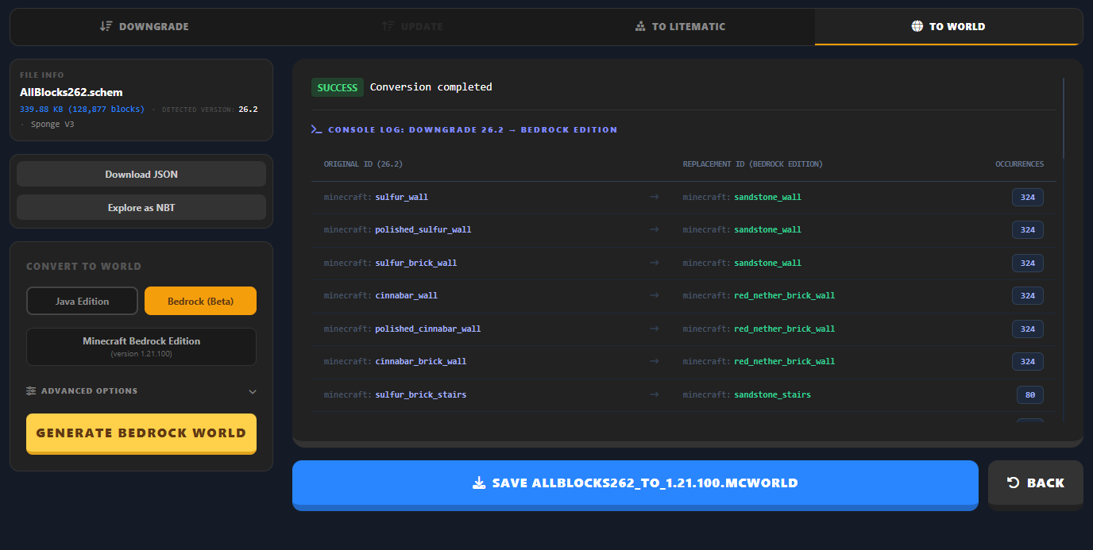
Task: Click the Downgrade sort-arrows icon
Action: pos(106,26)
